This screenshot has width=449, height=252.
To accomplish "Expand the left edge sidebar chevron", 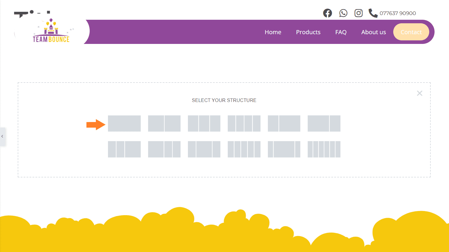I will pyautogui.click(x=3, y=136).
